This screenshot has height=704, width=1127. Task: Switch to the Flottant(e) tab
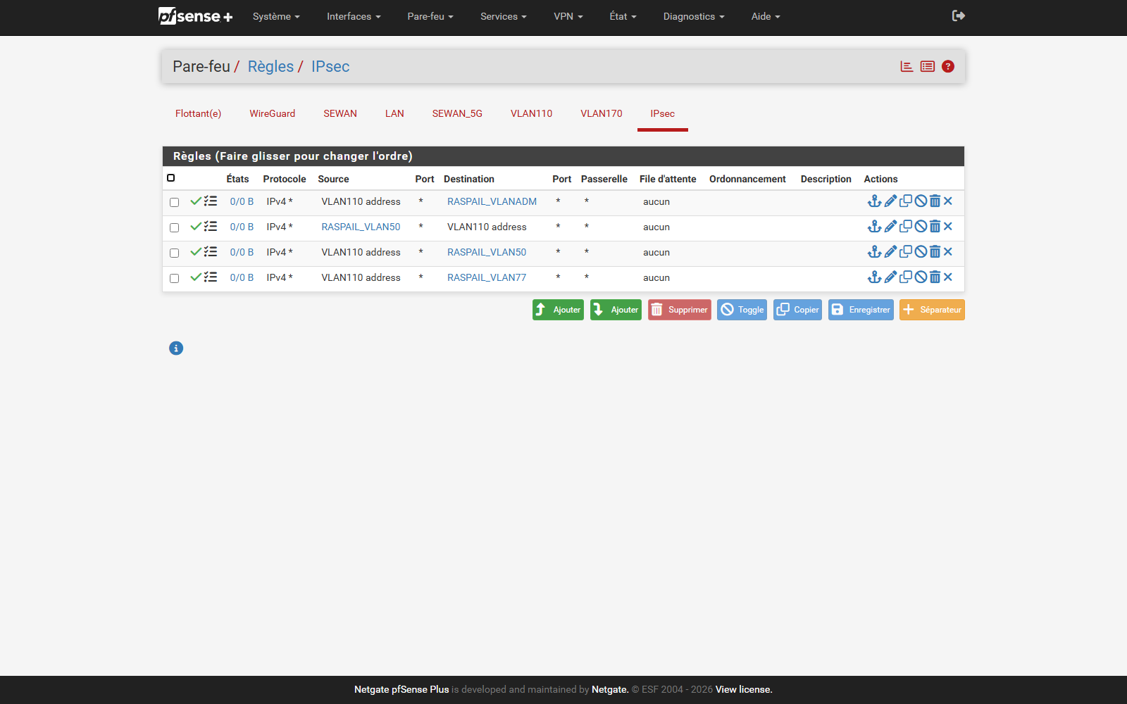198,113
